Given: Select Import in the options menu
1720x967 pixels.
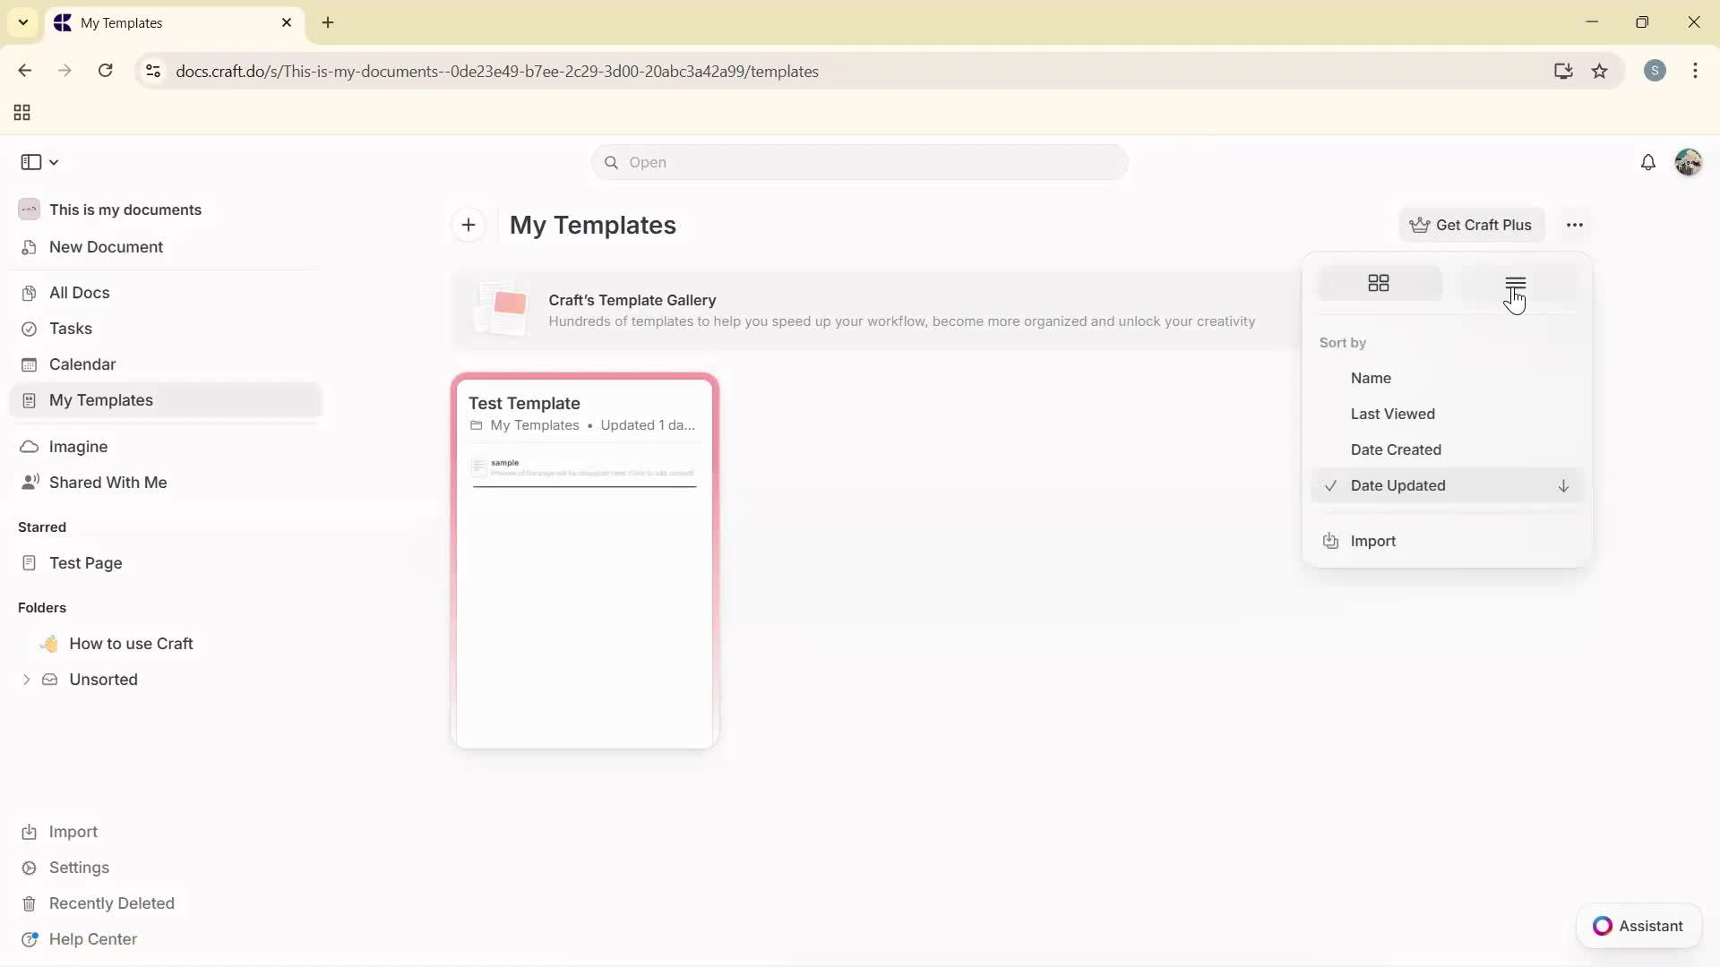Looking at the screenshot, I should (x=1372, y=541).
